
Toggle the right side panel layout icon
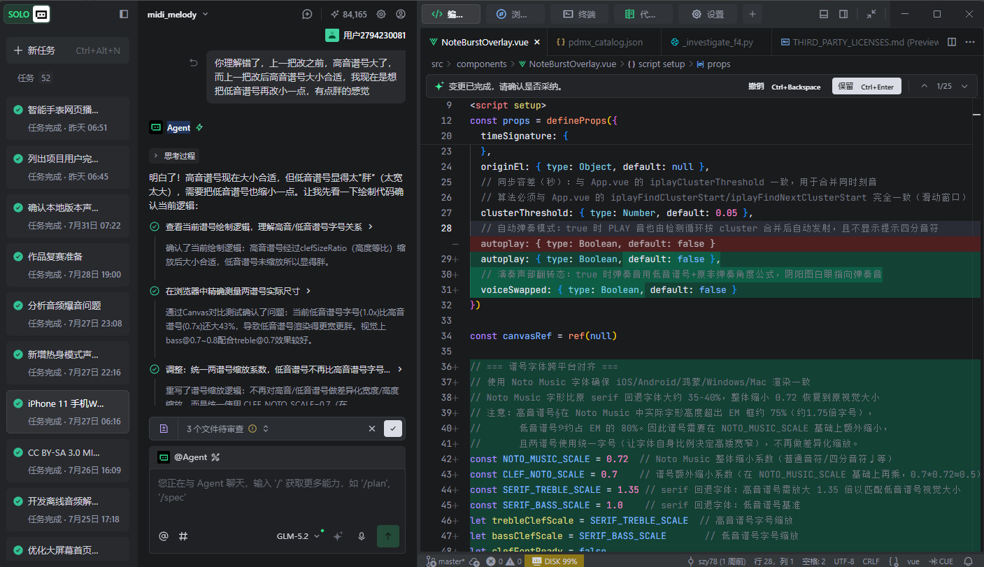[x=843, y=14]
